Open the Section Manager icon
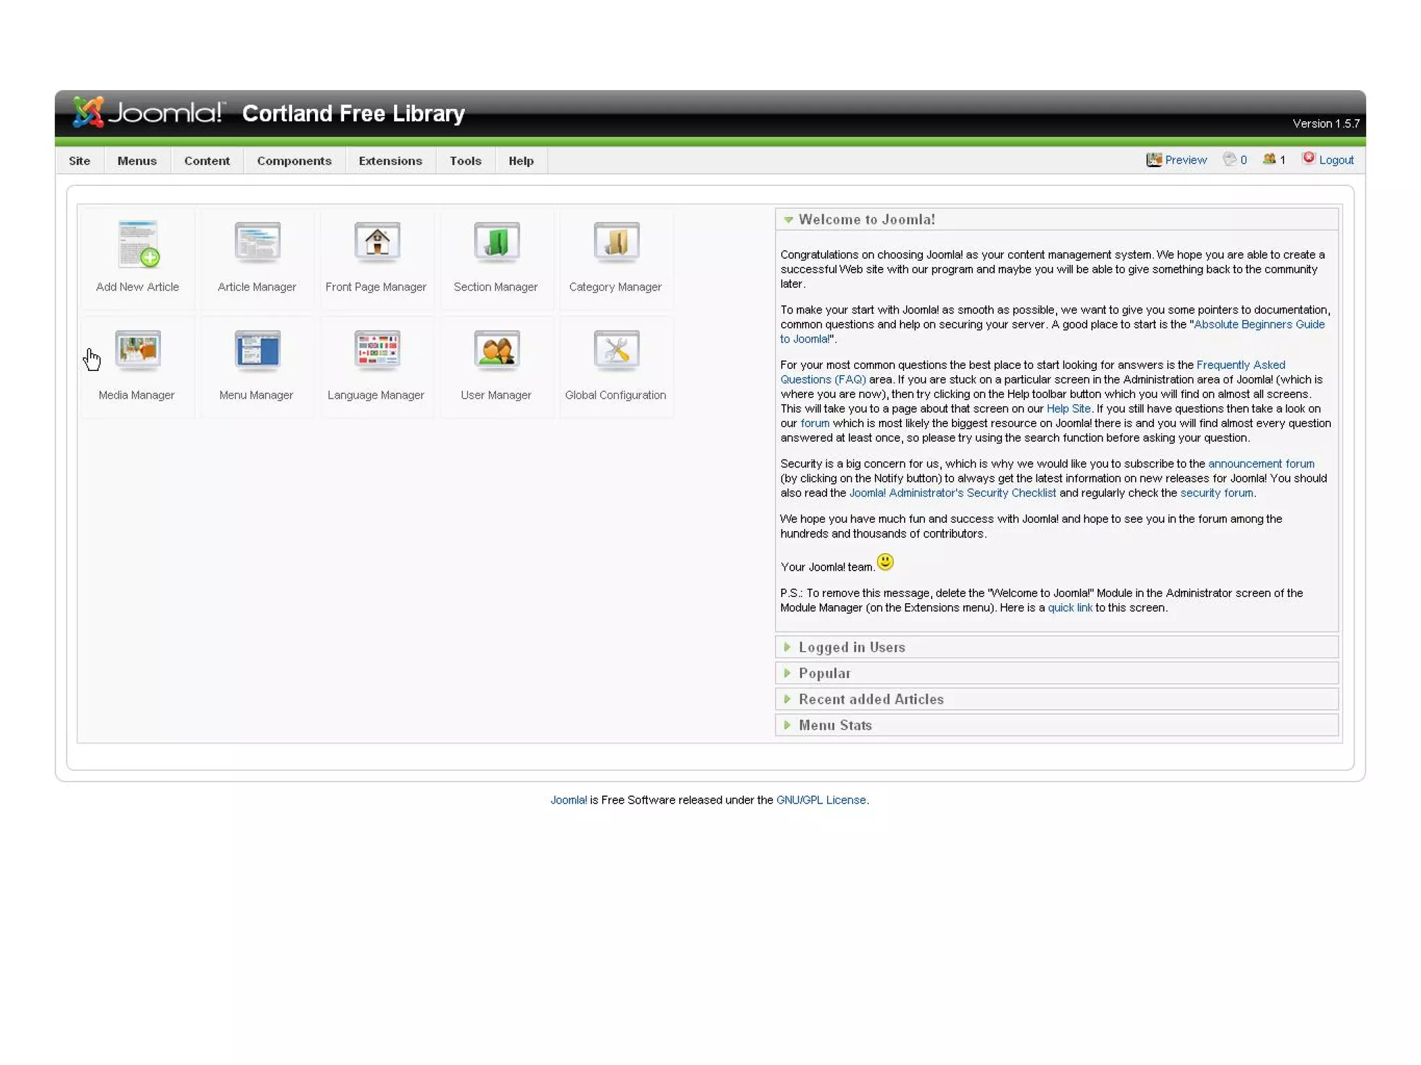The image size is (1421, 1065). click(x=496, y=243)
